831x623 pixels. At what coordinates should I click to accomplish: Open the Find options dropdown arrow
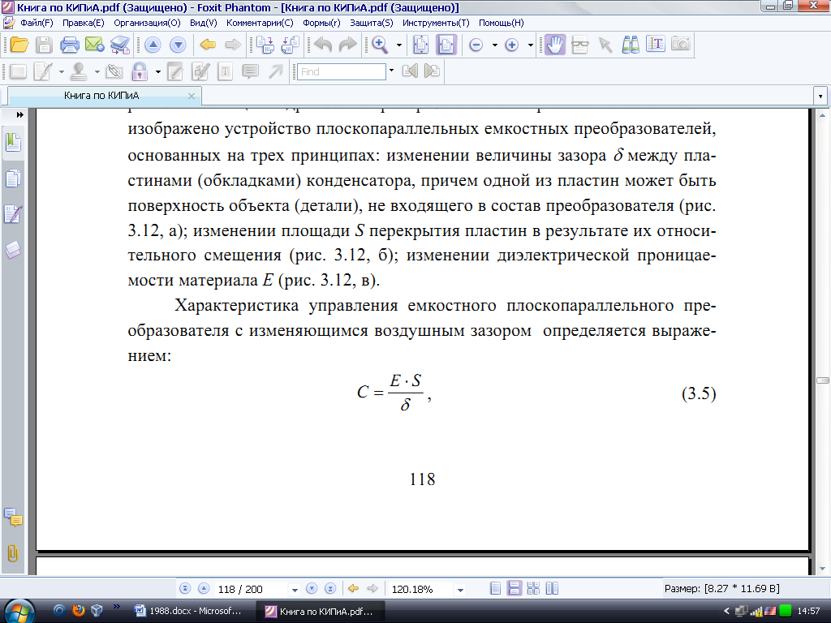click(x=392, y=71)
